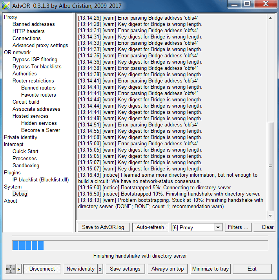279x280 pixels.
Task: Open Circuit build page
Action: pyautogui.click(x=26, y=102)
